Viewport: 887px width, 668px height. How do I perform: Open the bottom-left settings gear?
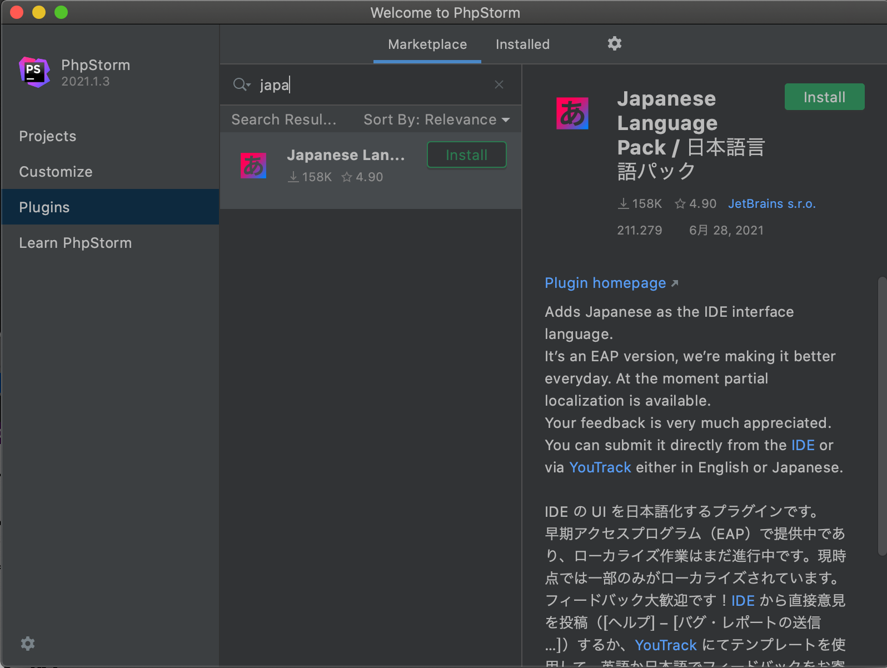28,644
